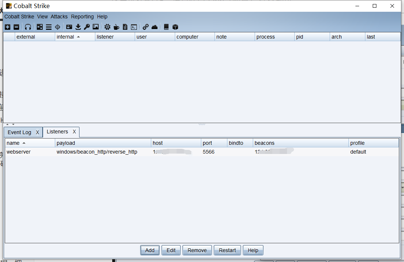Sort sessions by external column
404x262 pixels.
(x=35, y=37)
